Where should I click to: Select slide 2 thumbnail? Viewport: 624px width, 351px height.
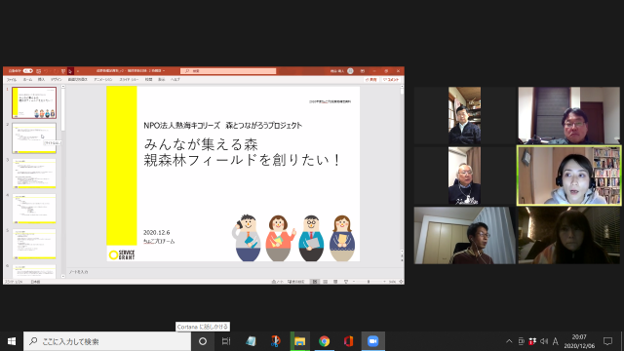click(x=34, y=138)
